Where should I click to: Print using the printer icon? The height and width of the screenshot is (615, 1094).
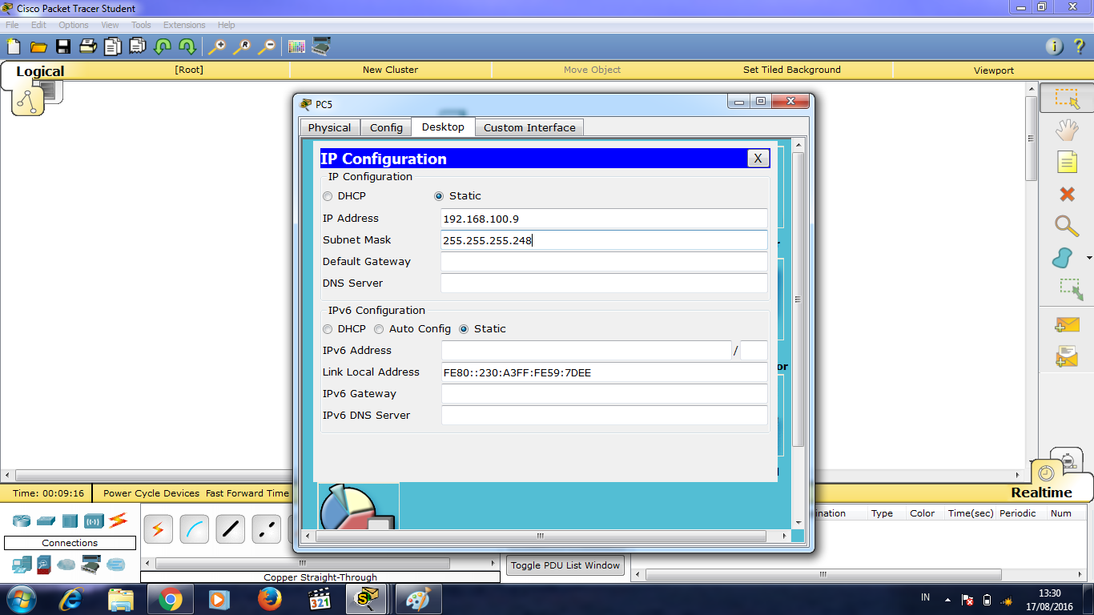click(x=87, y=46)
